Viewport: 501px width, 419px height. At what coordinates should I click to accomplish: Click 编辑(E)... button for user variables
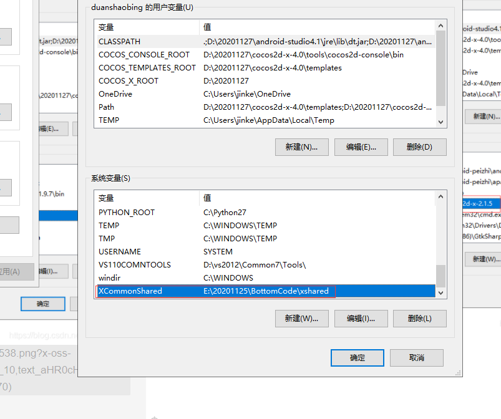361,147
